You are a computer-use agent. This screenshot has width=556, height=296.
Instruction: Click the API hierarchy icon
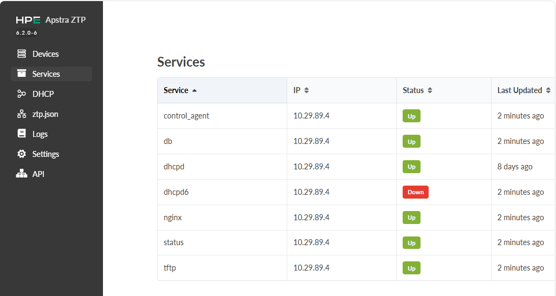tap(22, 174)
